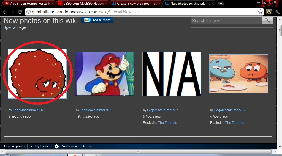Reload the page with the refresh icon

[20, 12]
